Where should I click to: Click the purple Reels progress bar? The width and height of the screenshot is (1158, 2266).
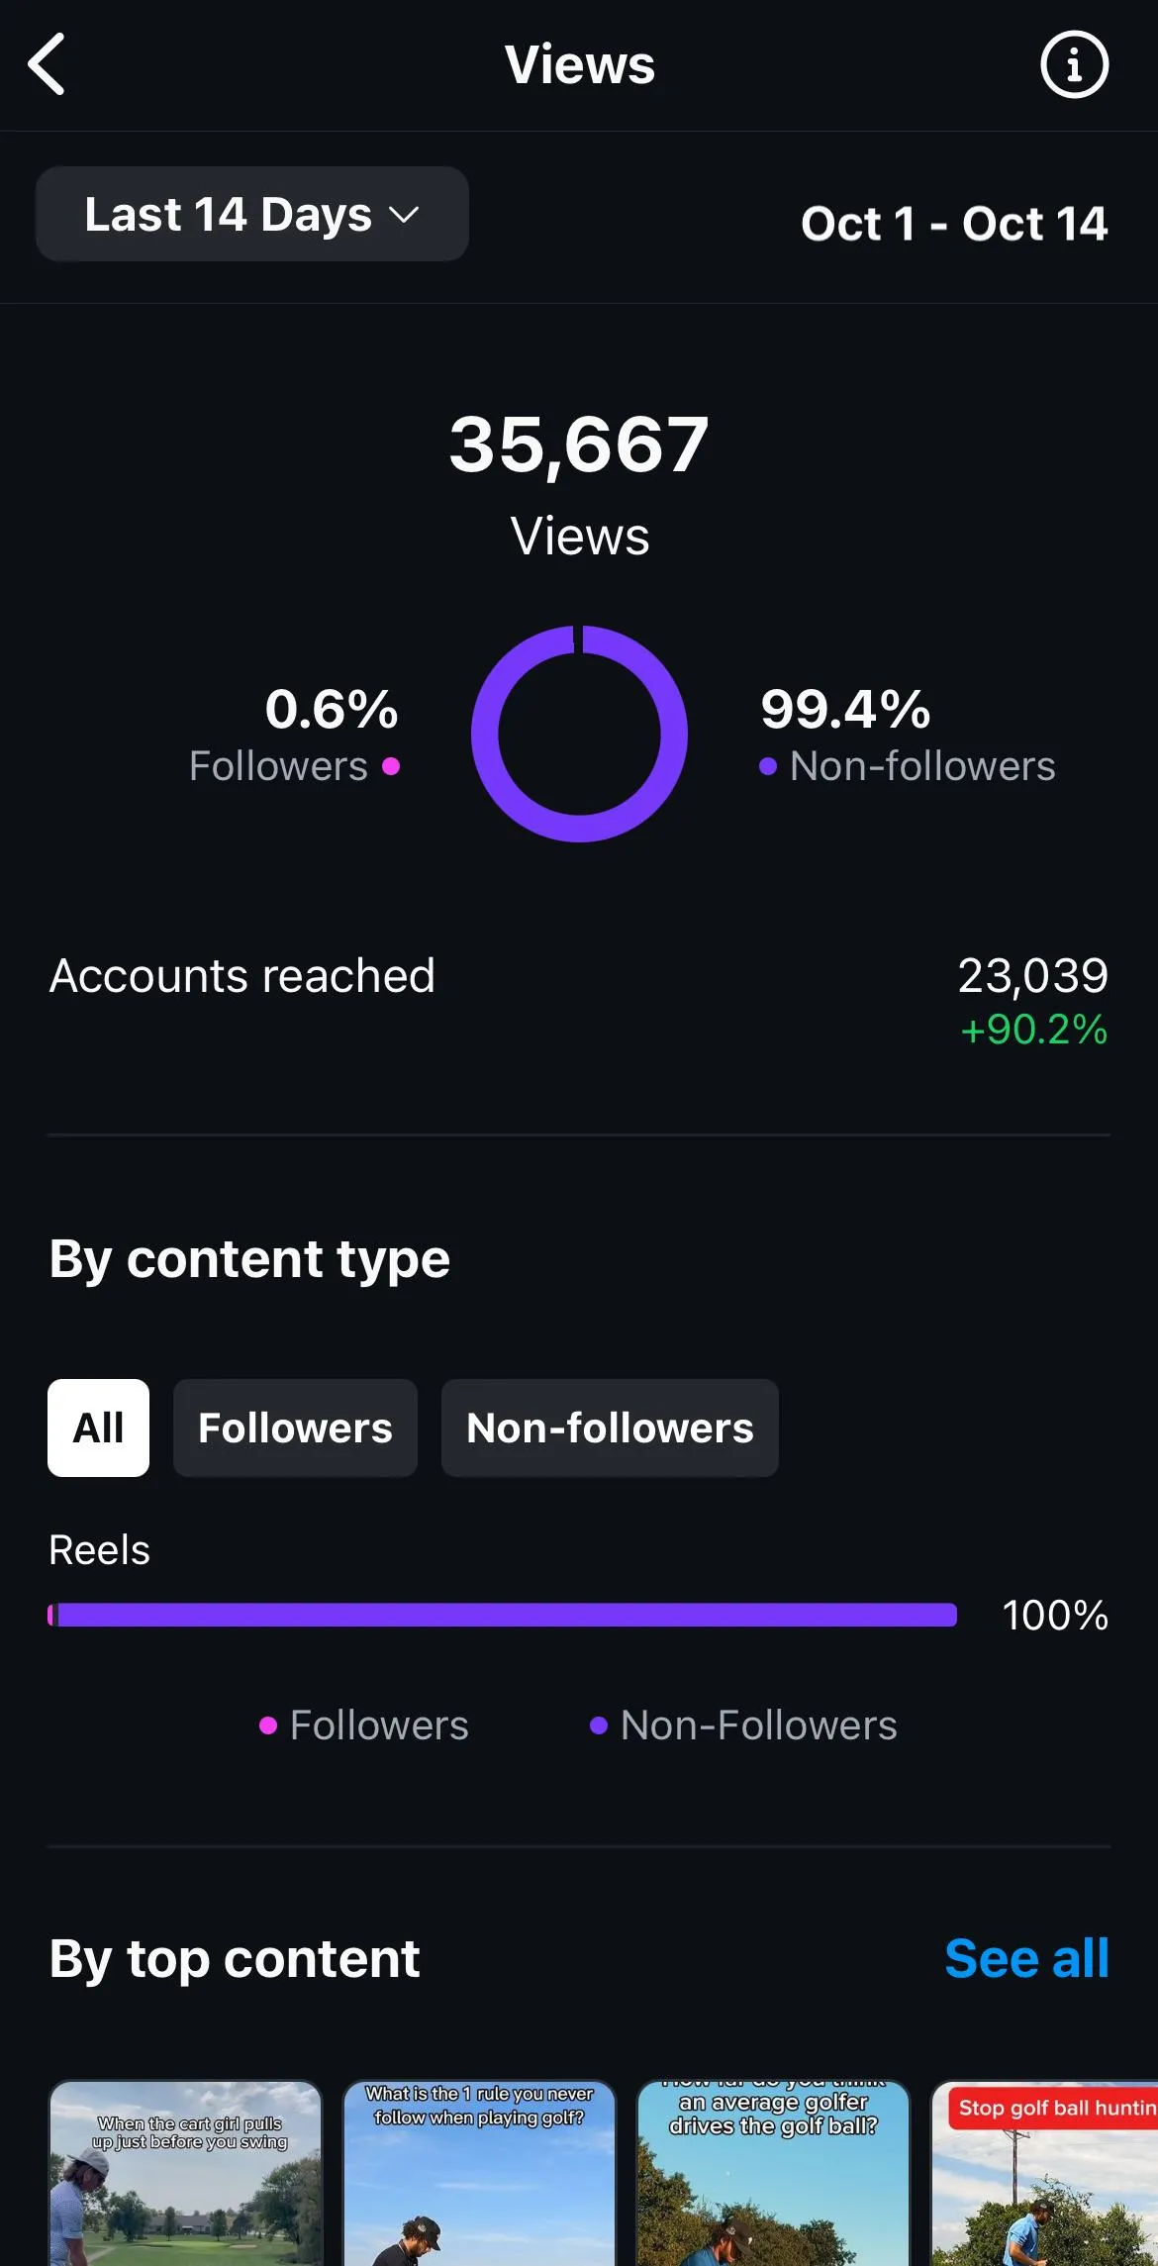click(x=503, y=1615)
